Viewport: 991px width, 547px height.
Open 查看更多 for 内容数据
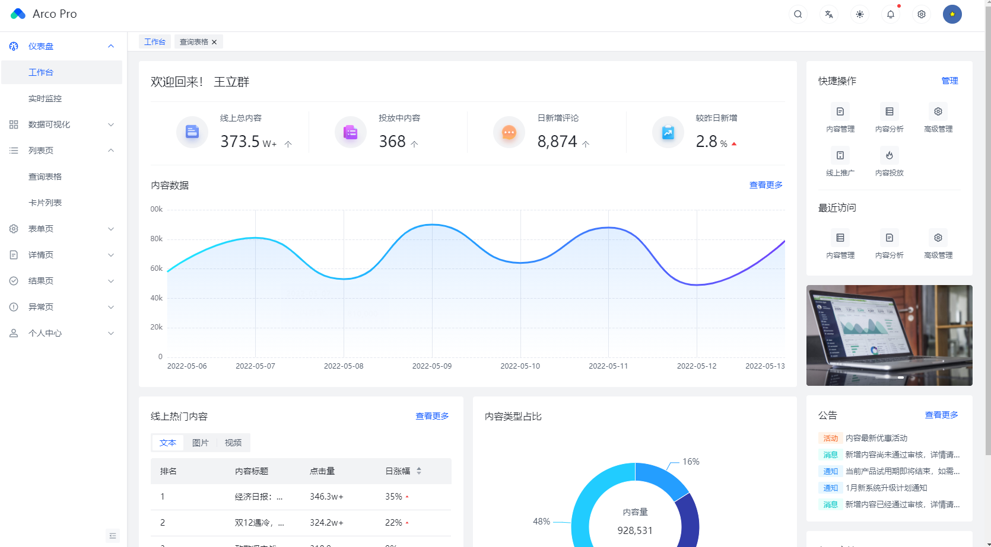tap(766, 185)
